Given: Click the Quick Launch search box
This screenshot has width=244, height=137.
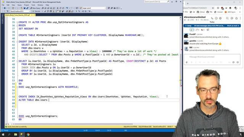Looking at the screenshot, I should (157, 2).
